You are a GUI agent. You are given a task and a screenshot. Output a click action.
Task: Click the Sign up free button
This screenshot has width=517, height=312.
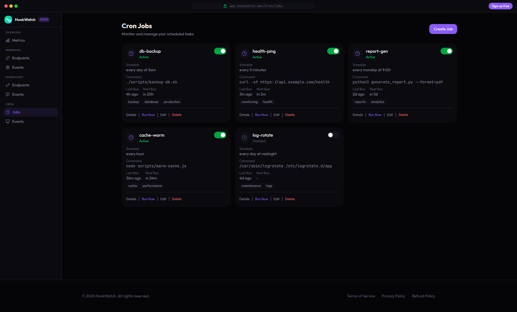pos(500,6)
